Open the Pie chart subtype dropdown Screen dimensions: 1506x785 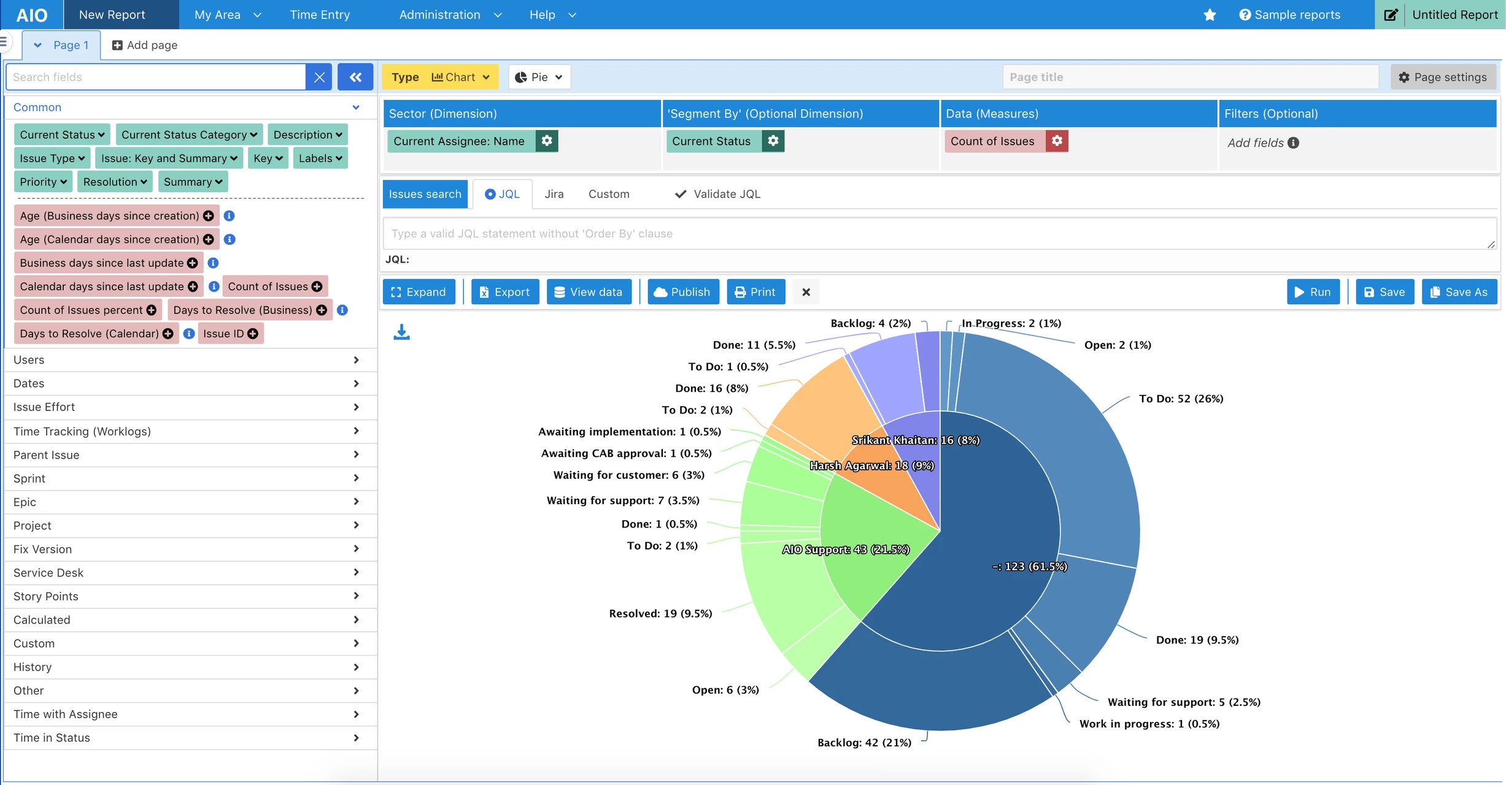(x=539, y=77)
